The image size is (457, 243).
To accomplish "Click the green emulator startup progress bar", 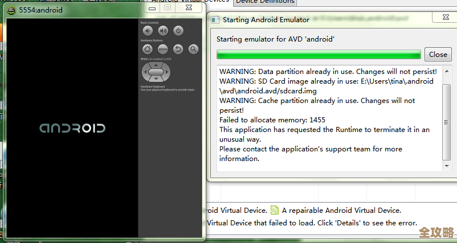I will (x=319, y=55).
